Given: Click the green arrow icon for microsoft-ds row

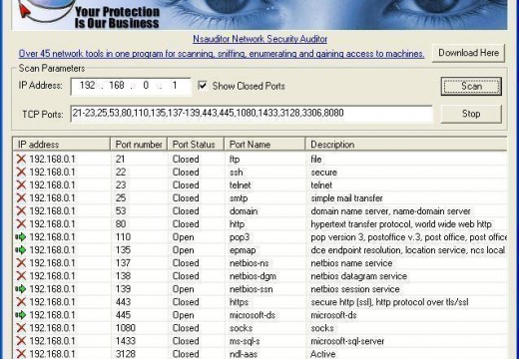Looking at the screenshot, I should click(21, 315).
